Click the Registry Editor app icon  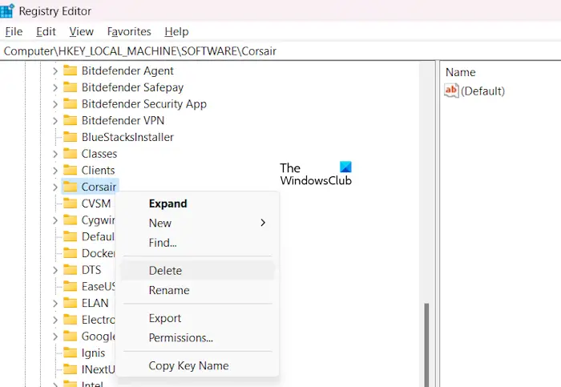6,10
